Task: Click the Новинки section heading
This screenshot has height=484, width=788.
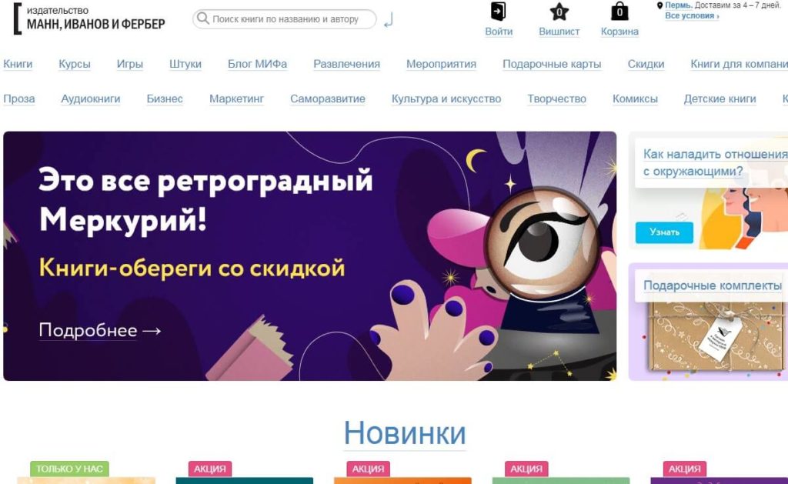Action: coord(405,432)
